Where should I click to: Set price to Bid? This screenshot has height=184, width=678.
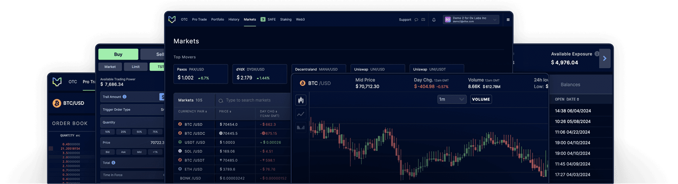[107, 152]
